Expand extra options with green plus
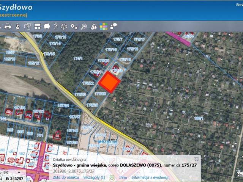This screenshot has height=182, width=243. (x=112, y=177)
